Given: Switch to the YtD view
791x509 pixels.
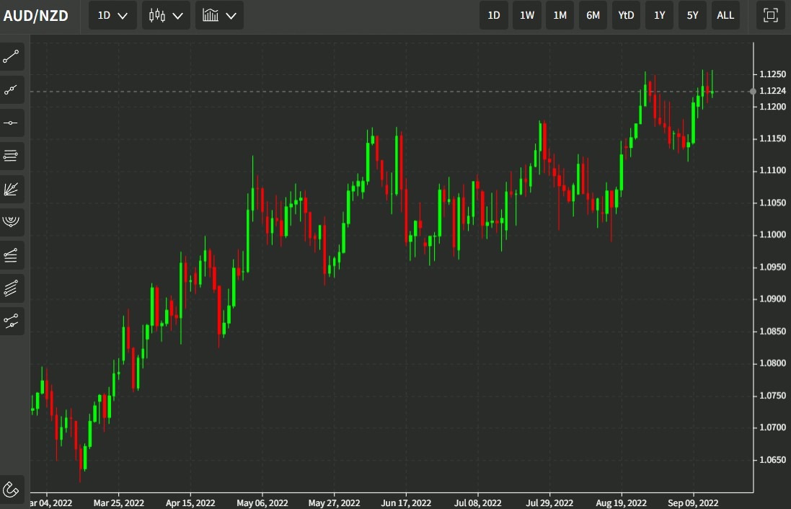Looking at the screenshot, I should pyautogui.click(x=626, y=15).
